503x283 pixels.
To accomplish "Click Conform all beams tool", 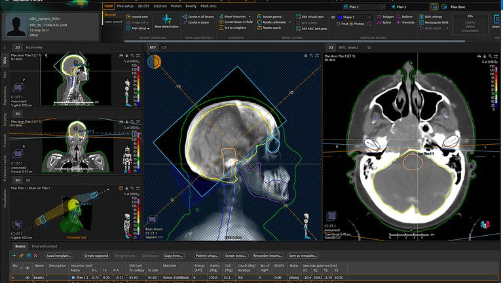I will pos(198,16).
